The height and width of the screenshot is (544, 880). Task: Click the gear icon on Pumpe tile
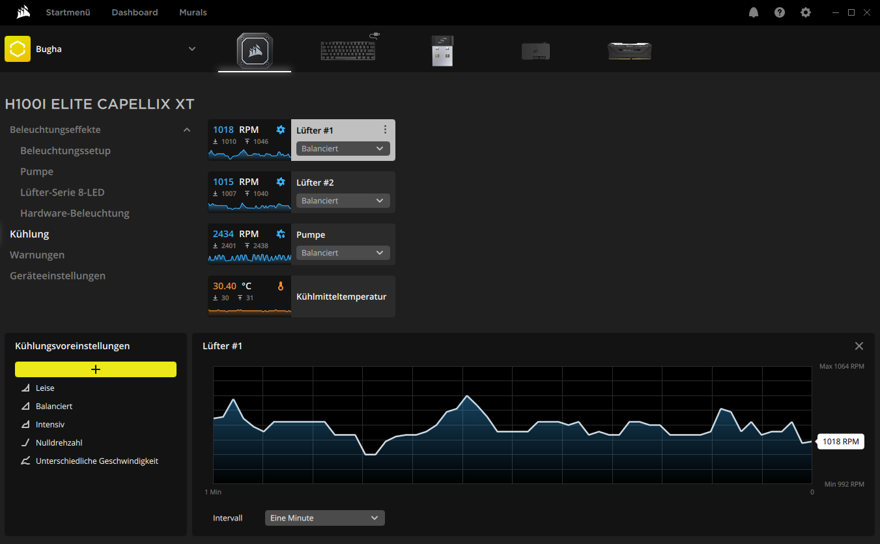pyautogui.click(x=281, y=234)
